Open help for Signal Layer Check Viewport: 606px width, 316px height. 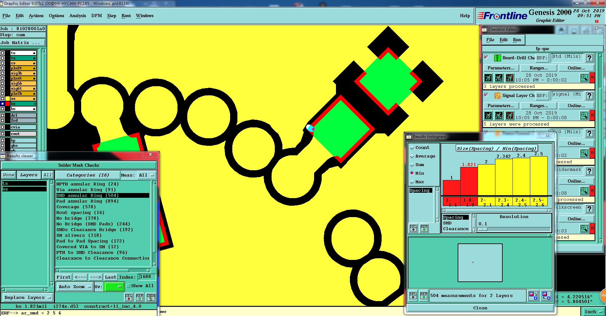point(589,96)
